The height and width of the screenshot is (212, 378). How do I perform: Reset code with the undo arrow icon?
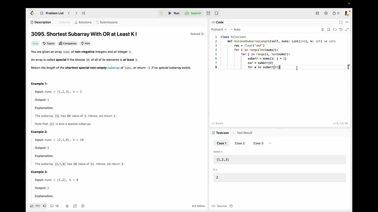[341, 29]
